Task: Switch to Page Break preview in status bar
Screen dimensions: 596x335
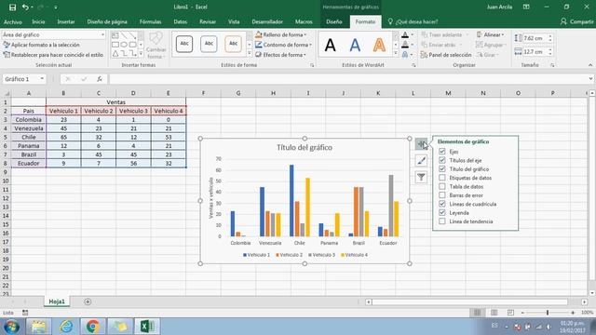Action: point(510,313)
